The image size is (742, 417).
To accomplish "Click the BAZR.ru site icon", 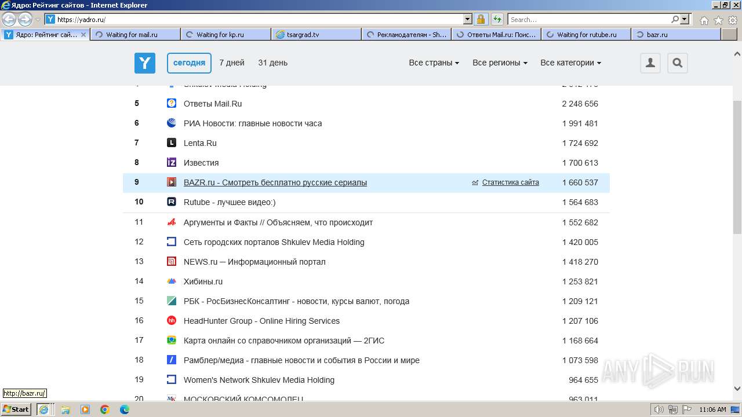I will click(172, 182).
